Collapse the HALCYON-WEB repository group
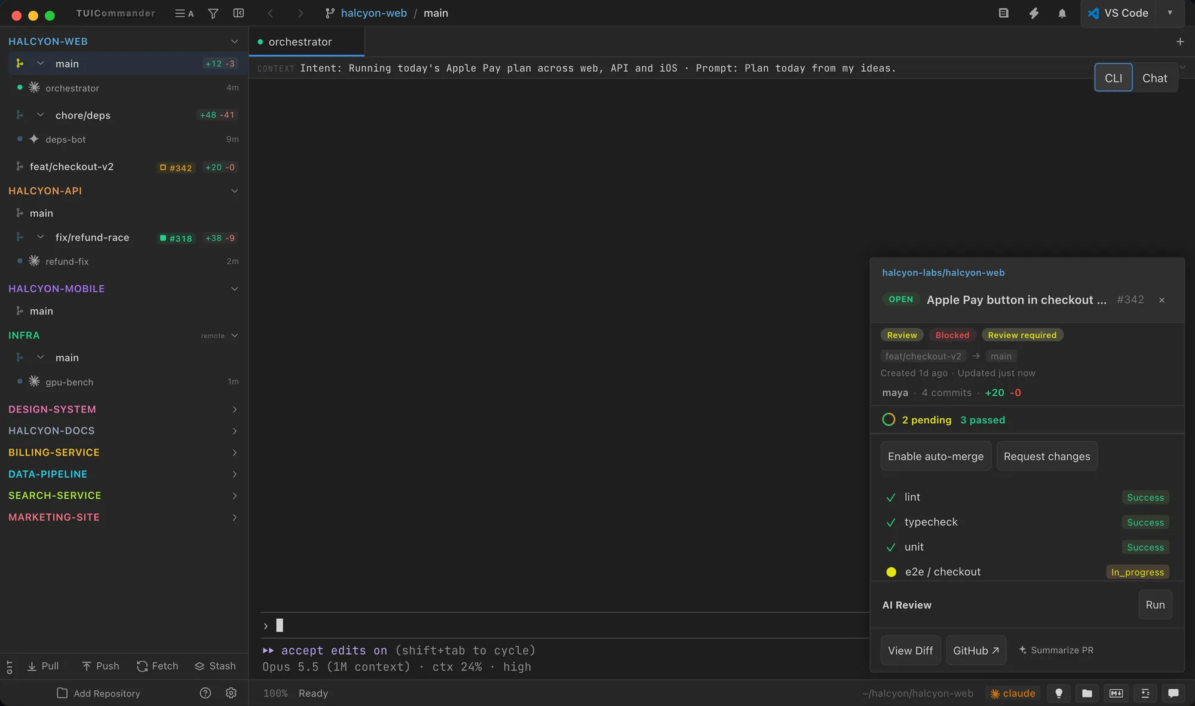This screenshot has height=706, width=1195. click(x=234, y=41)
